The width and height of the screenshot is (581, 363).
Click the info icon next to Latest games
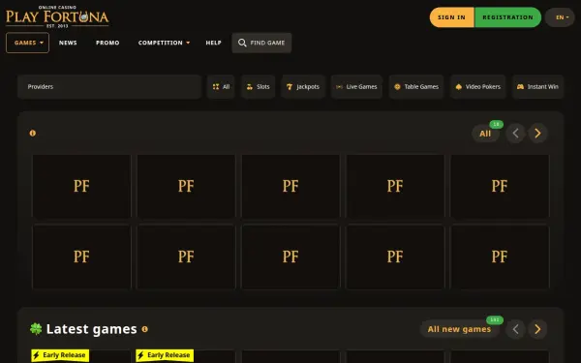[145, 329]
